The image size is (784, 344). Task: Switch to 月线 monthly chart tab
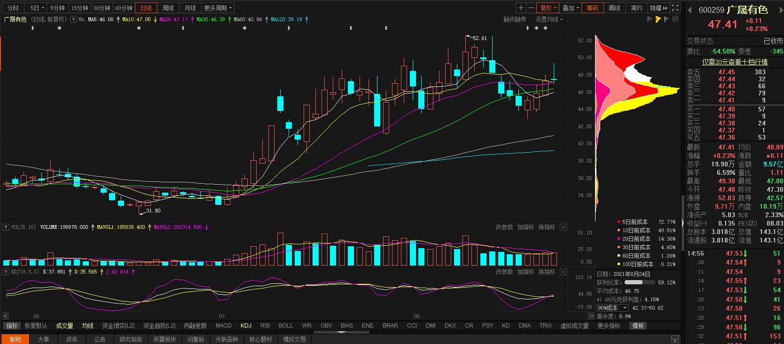click(190, 8)
